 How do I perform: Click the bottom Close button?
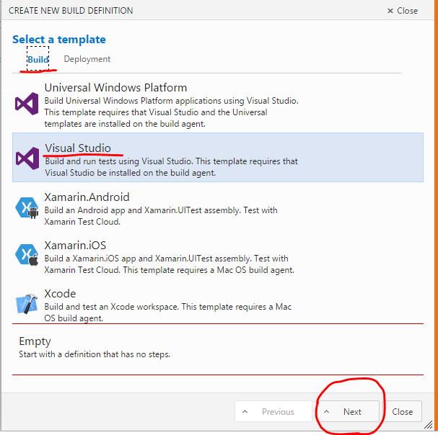click(402, 411)
